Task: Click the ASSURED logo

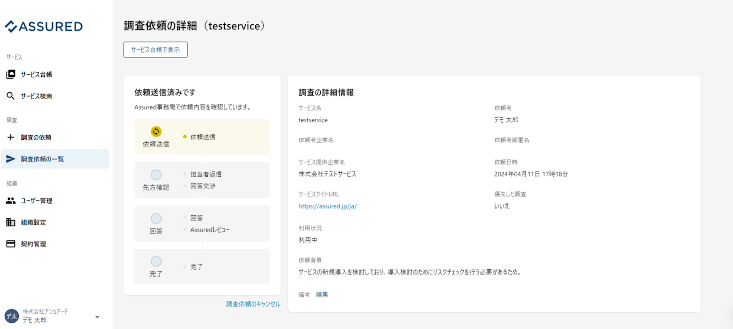Action: [x=44, y=27]
